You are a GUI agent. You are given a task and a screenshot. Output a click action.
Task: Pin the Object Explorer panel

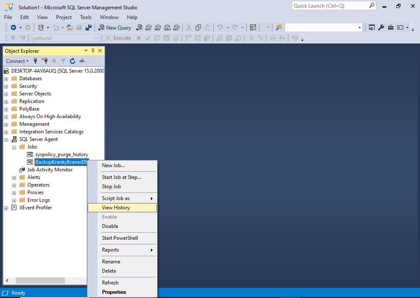point(92,51)
